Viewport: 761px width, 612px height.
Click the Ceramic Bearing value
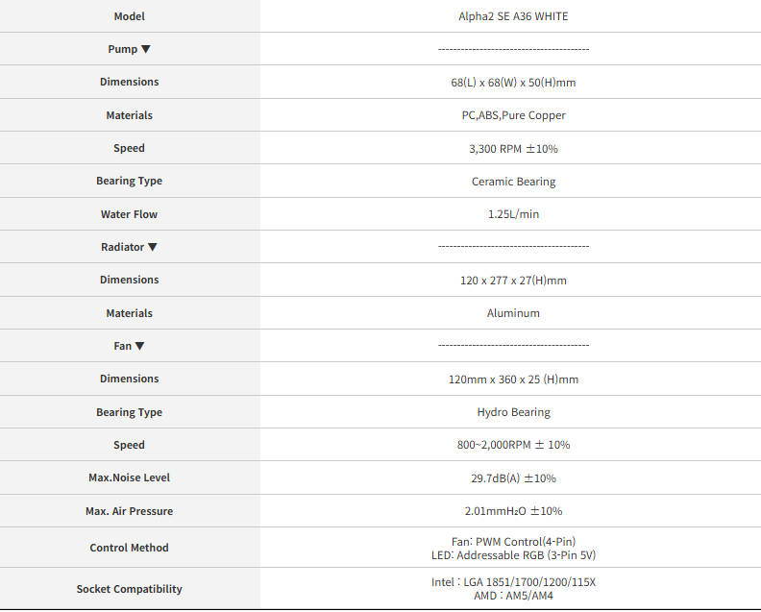point(513,182)
